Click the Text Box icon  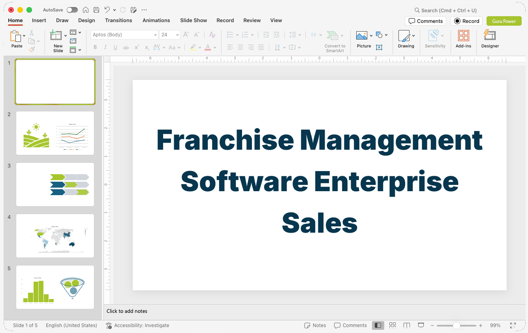379,47
